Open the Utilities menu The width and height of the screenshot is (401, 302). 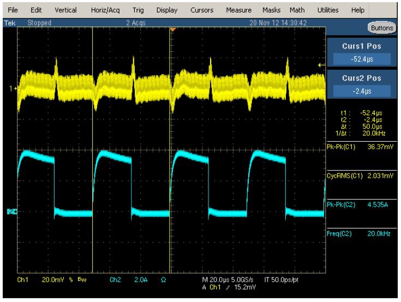pos(328,10)
